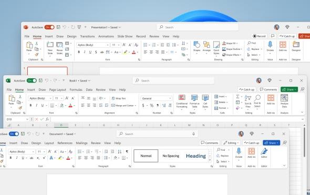Open font size dropdown in PowerPoint

(x=119, y=45)
